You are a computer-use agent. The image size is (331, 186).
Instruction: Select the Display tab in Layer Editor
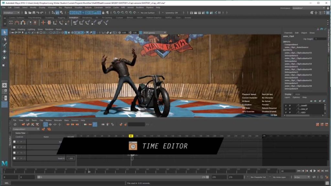(x=288, y=94)
